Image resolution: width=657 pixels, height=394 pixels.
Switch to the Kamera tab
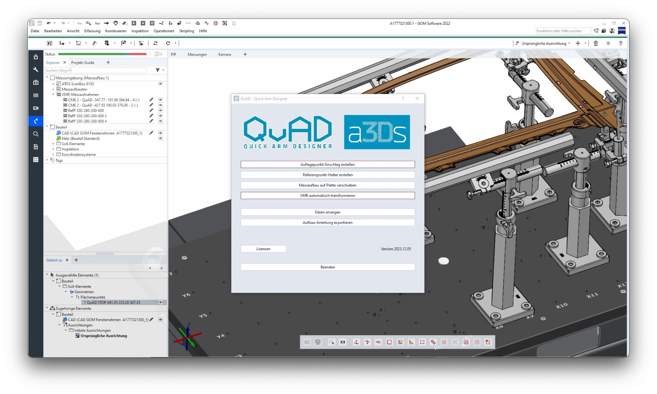pos(225,54)
